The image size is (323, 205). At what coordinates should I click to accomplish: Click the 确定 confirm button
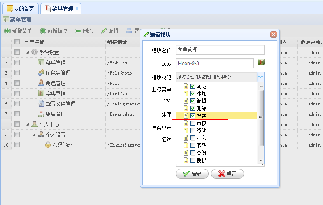click(192, 174)
